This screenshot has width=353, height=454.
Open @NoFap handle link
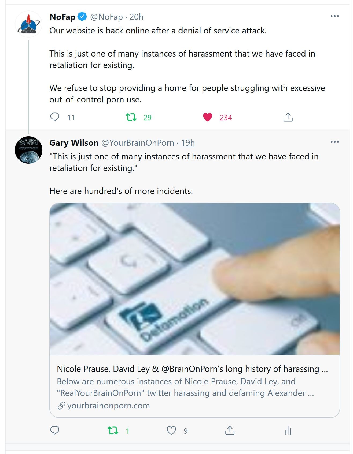(106, 17)
